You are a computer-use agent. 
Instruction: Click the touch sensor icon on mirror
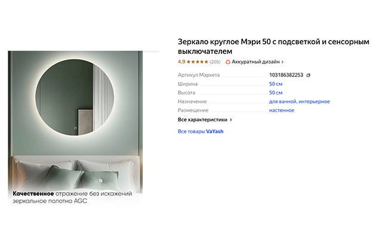(x=76, y=128)
